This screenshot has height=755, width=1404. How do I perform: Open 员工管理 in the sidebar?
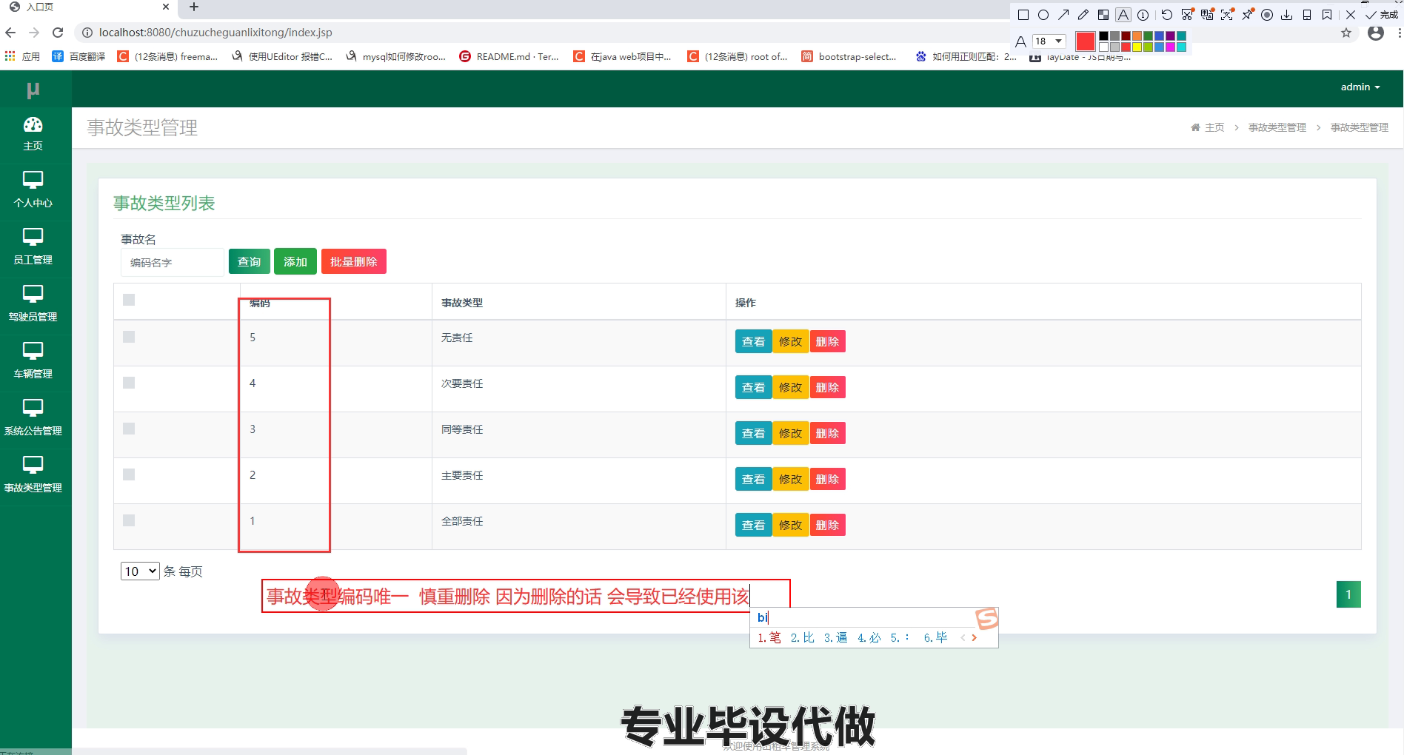(x=33, y=248)
